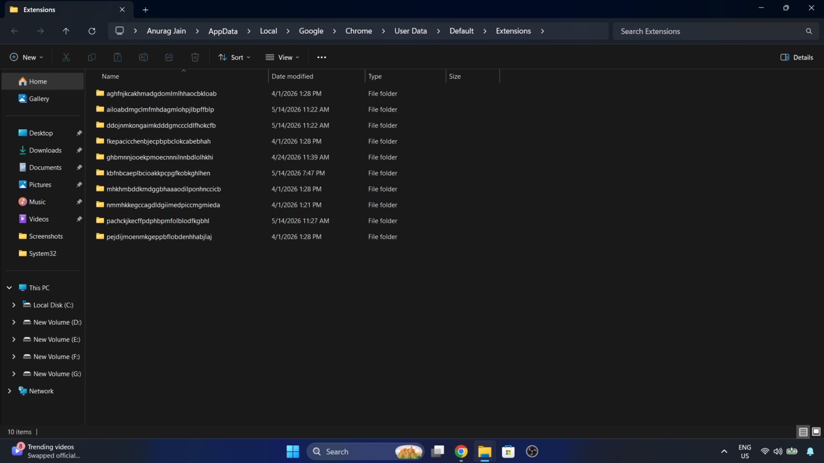Click the PC monitor icon in address bar
The image size is (824, 463).
point(120,31)
